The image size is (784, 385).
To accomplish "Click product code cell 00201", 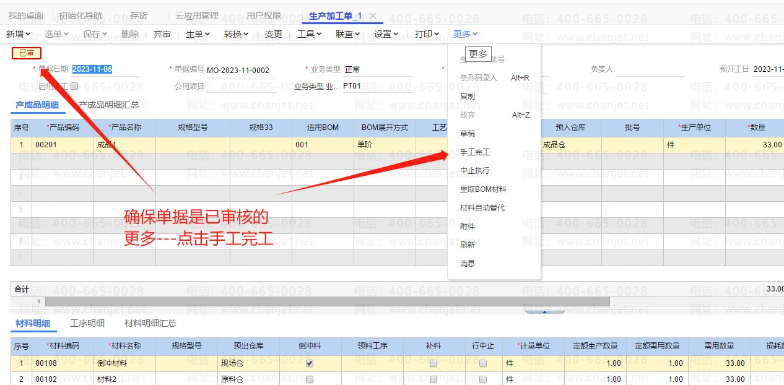I will (x=63, y=145).
